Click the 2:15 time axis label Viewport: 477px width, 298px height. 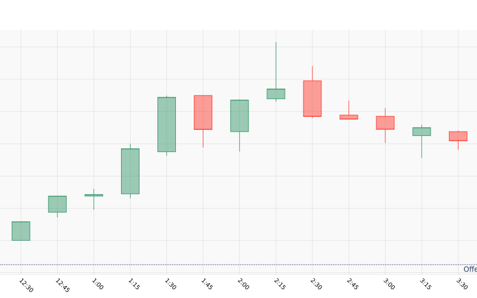pos(280,283)
